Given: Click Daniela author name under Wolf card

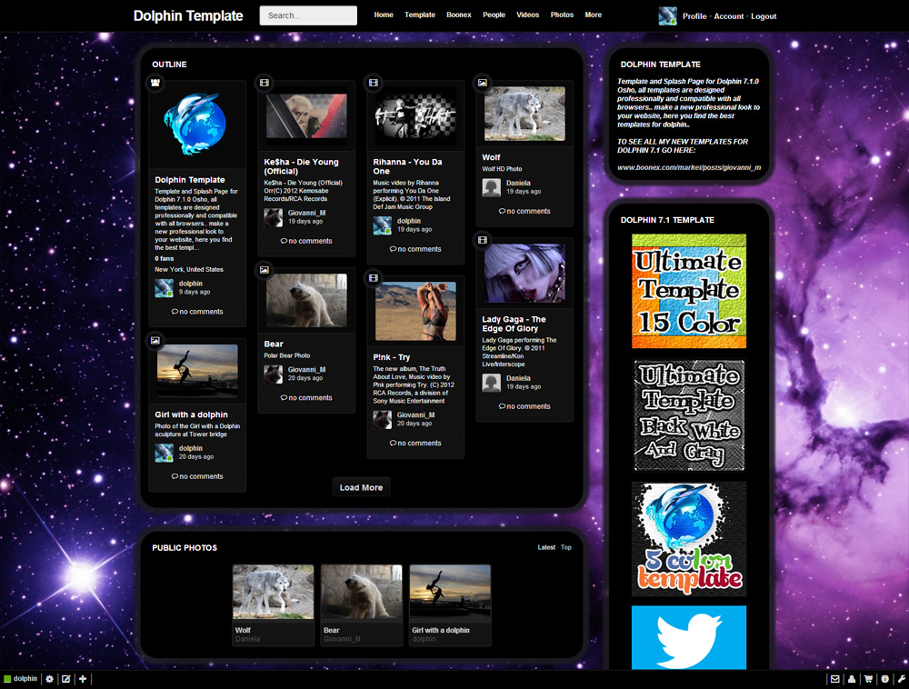Looking at the screenshot, I should click(518, 183).
